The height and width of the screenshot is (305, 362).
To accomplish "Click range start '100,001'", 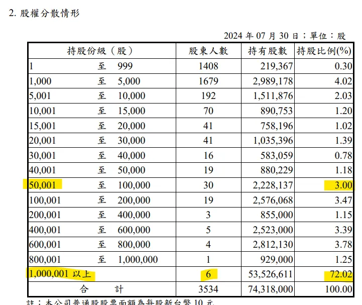I will point(45,200).
